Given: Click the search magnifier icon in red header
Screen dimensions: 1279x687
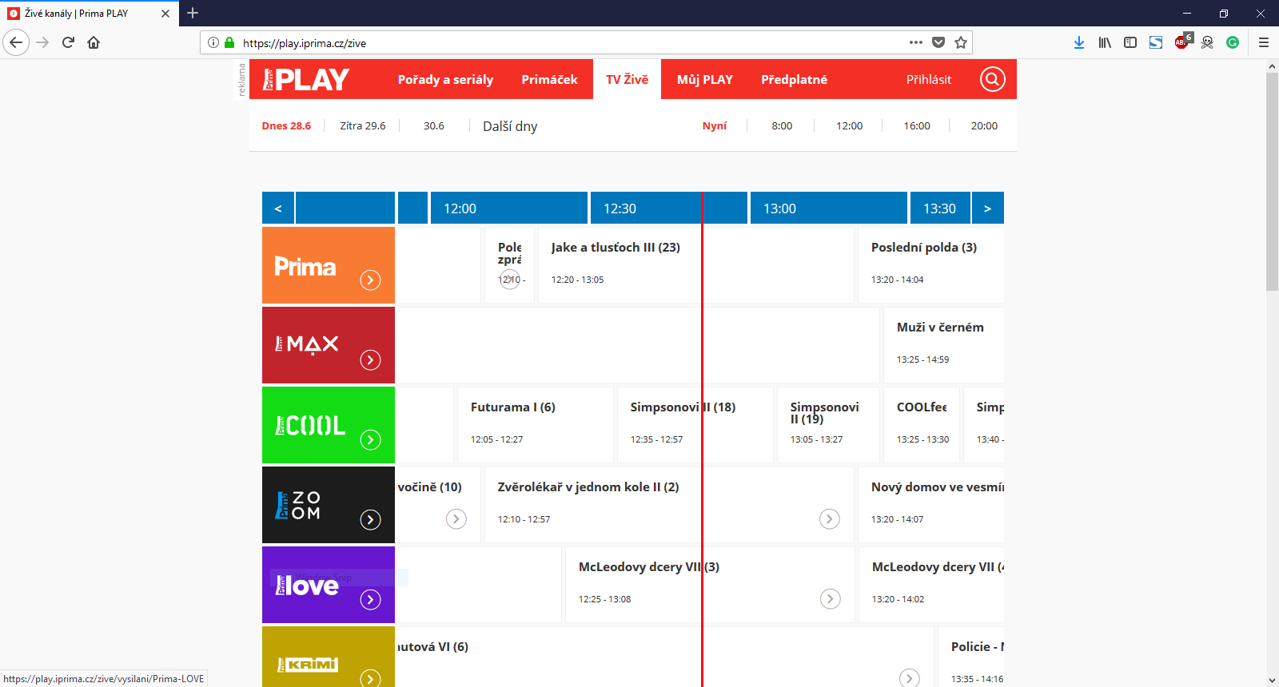Looking at the screenshot, I should [992, 79].
